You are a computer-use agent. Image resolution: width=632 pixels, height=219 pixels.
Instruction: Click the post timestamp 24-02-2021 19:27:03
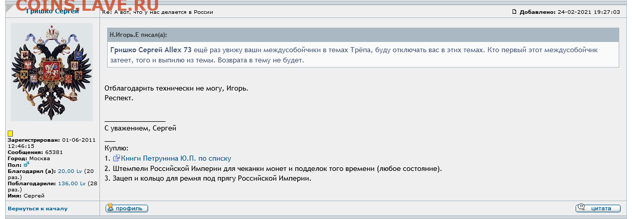[x=588, y=12]
